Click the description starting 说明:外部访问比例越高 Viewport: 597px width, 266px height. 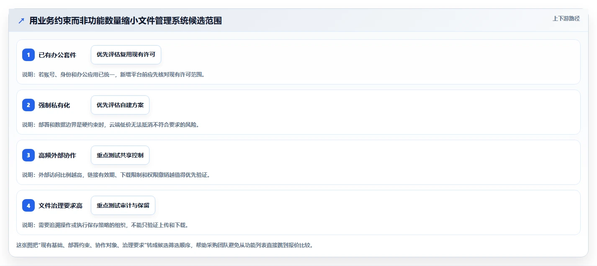pyautogui.click(x=116, y=175)
